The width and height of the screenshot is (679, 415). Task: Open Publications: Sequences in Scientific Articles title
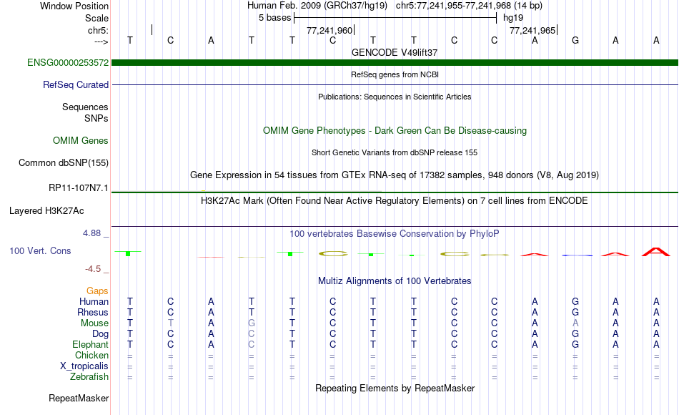[395, 97]
